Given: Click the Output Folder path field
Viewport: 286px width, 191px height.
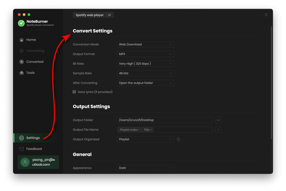Looking at the screenshot, I should 165,120.
